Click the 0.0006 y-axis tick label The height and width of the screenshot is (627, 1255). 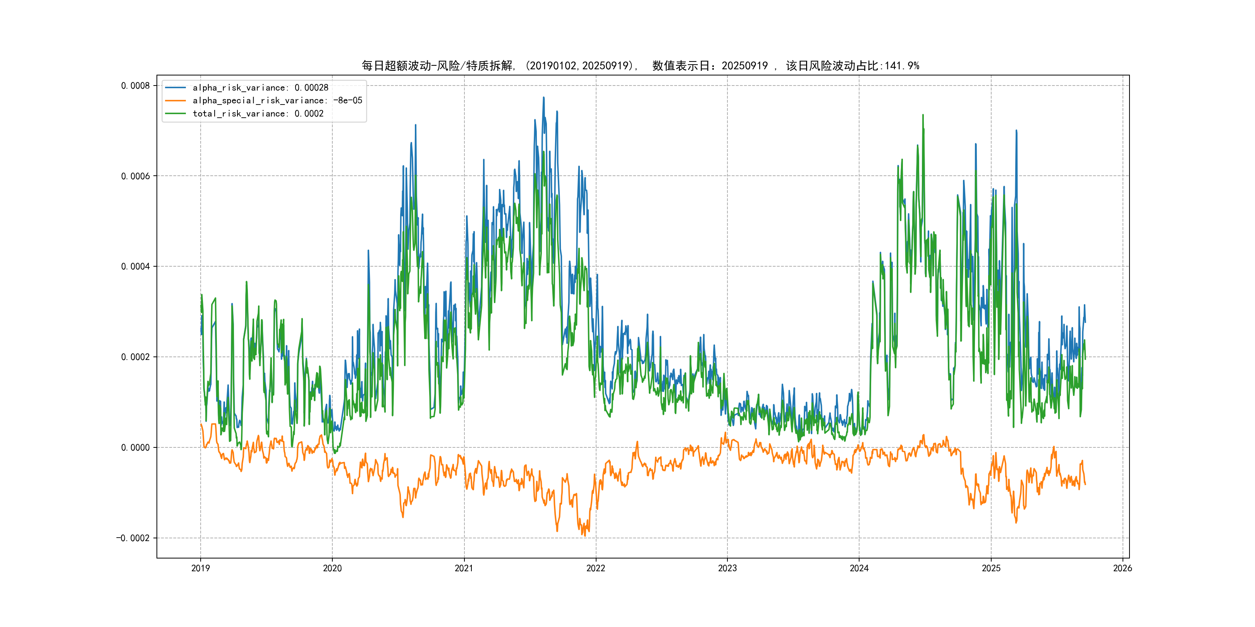click(x=136, y=176)
